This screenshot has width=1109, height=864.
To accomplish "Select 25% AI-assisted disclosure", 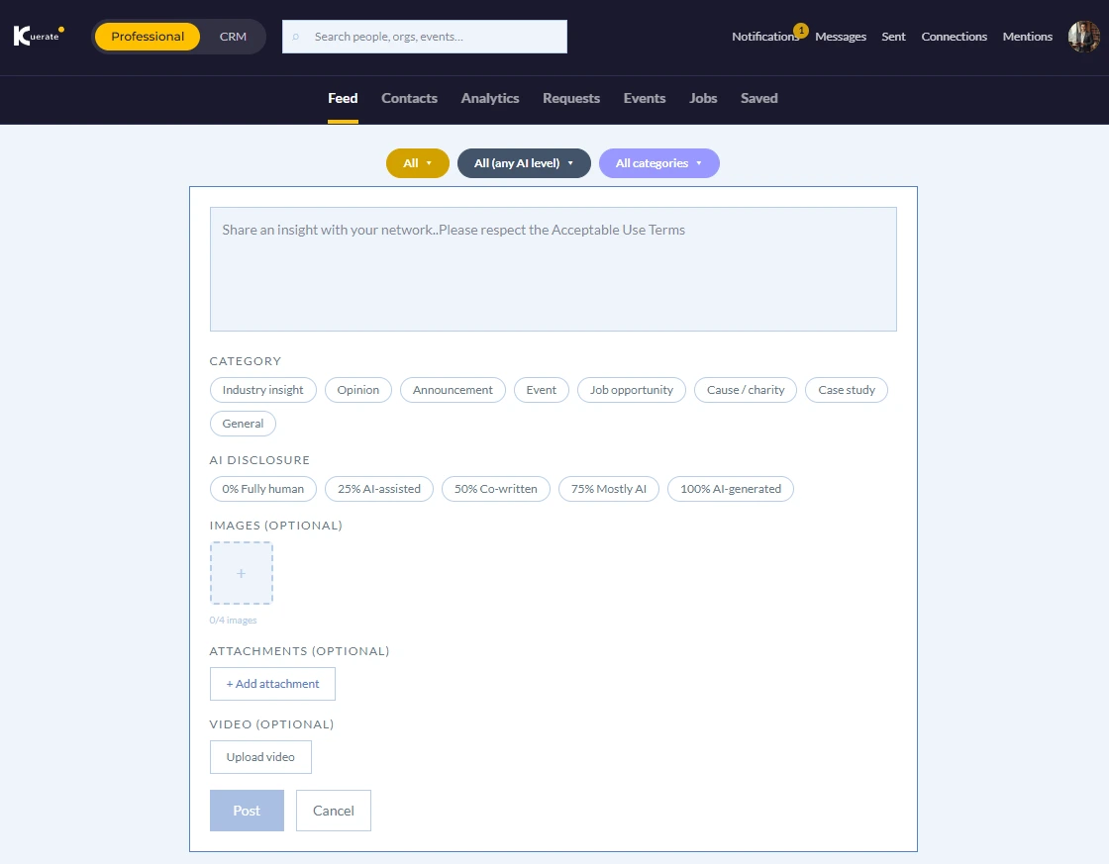I will [379, 489].
